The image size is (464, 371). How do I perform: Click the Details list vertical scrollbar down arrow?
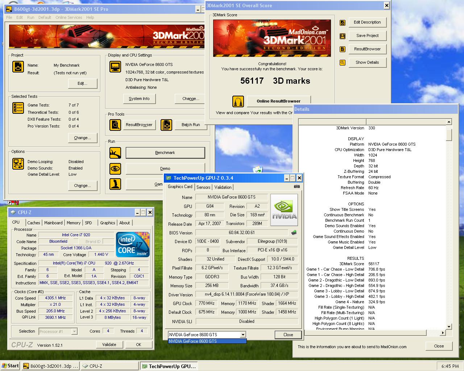click(449, 326)
